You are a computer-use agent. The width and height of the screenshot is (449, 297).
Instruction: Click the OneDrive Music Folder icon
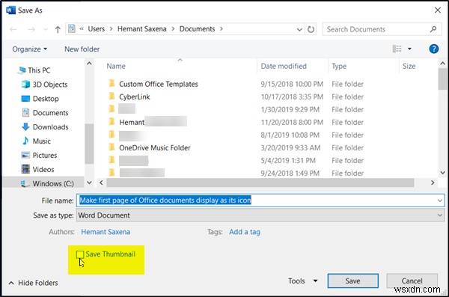tap(112, 147)
